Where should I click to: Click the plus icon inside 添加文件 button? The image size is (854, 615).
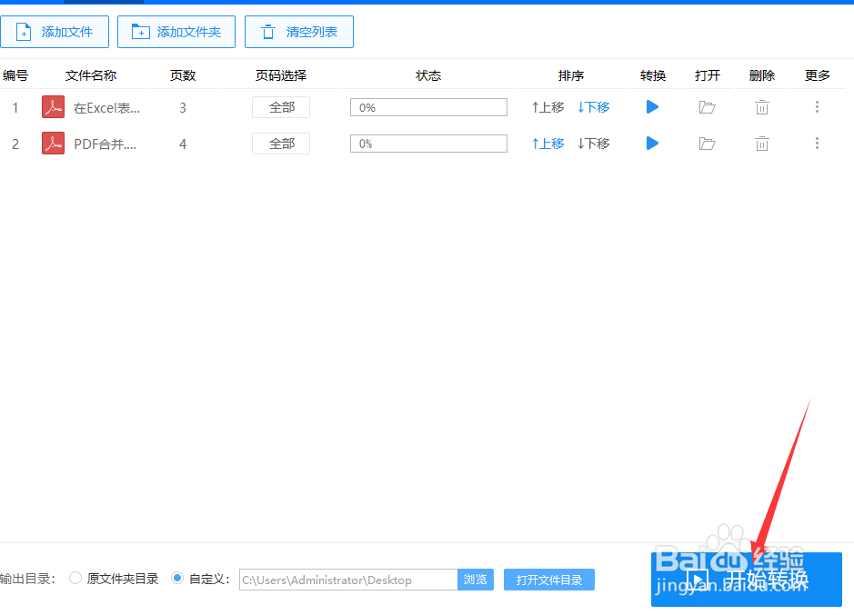[x=24, y=32]
